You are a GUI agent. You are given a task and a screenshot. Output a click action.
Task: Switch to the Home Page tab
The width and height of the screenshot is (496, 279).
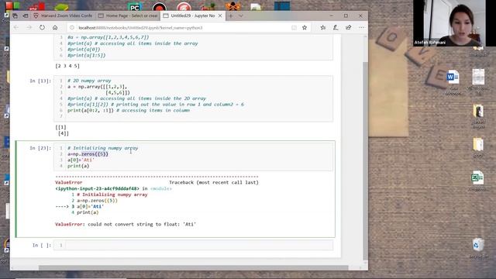[128, 15]
